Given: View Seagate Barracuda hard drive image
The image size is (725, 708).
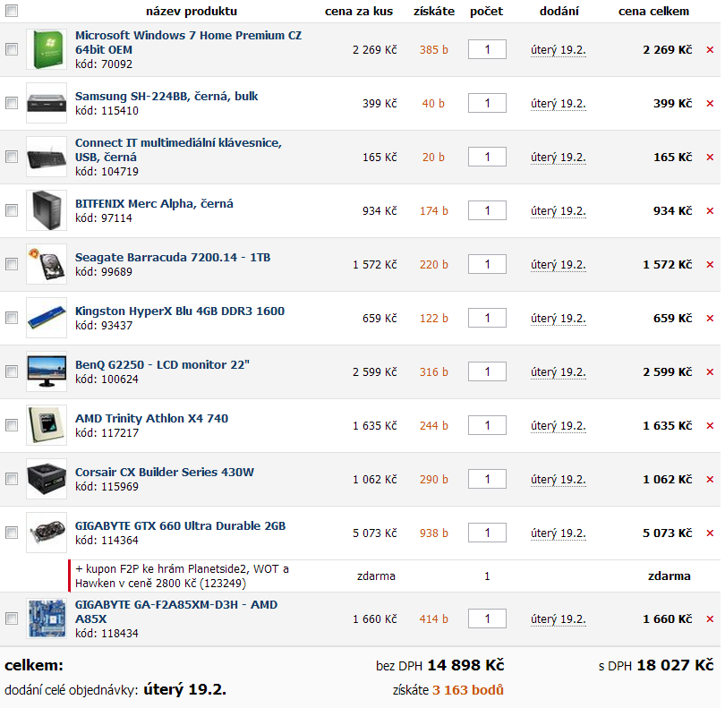Looking at the screenshot, I should point(47,264).
